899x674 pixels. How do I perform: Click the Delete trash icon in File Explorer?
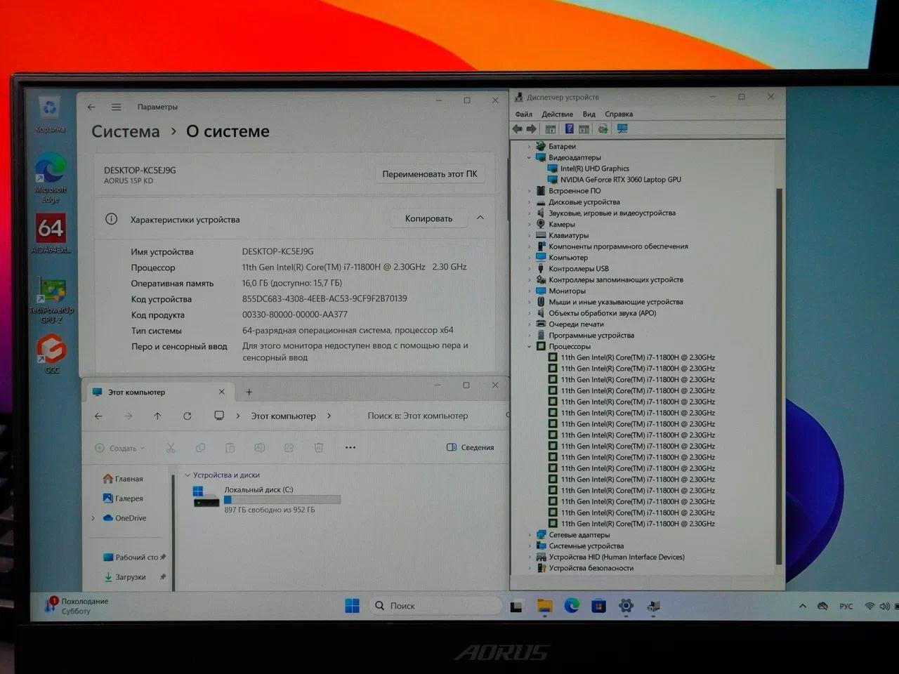(318, 447)
